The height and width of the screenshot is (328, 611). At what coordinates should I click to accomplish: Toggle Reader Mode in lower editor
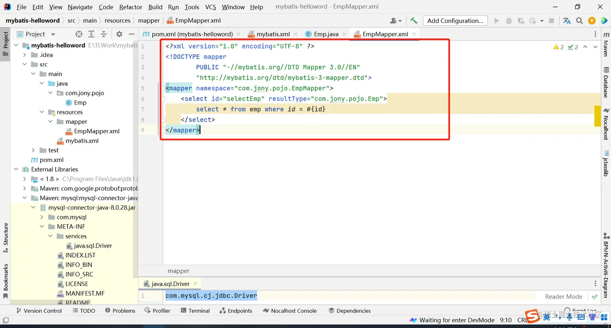564,296
